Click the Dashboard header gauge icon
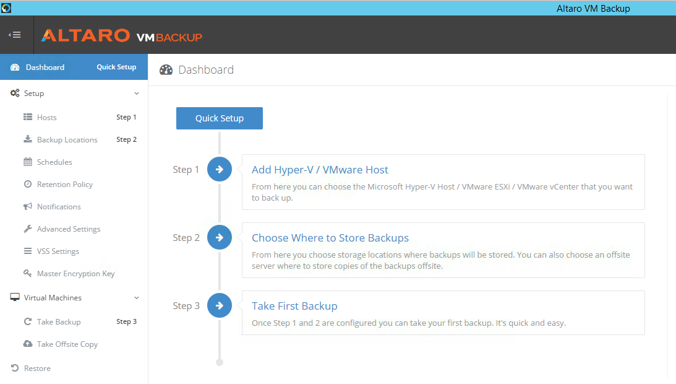676x384 pixels. point(166,70)
